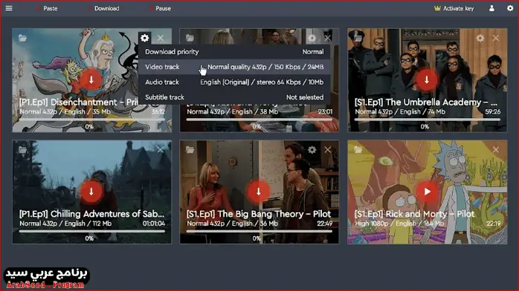The image size is (519, 291).
Task: Remove The Big Bang Theory card
Action: coord(328,150)
